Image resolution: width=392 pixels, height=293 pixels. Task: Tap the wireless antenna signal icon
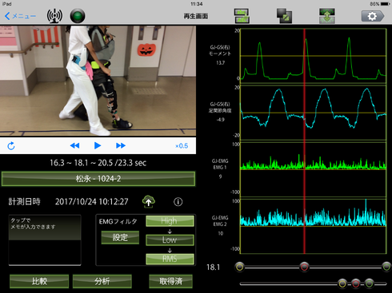click(x=54, y=16)
